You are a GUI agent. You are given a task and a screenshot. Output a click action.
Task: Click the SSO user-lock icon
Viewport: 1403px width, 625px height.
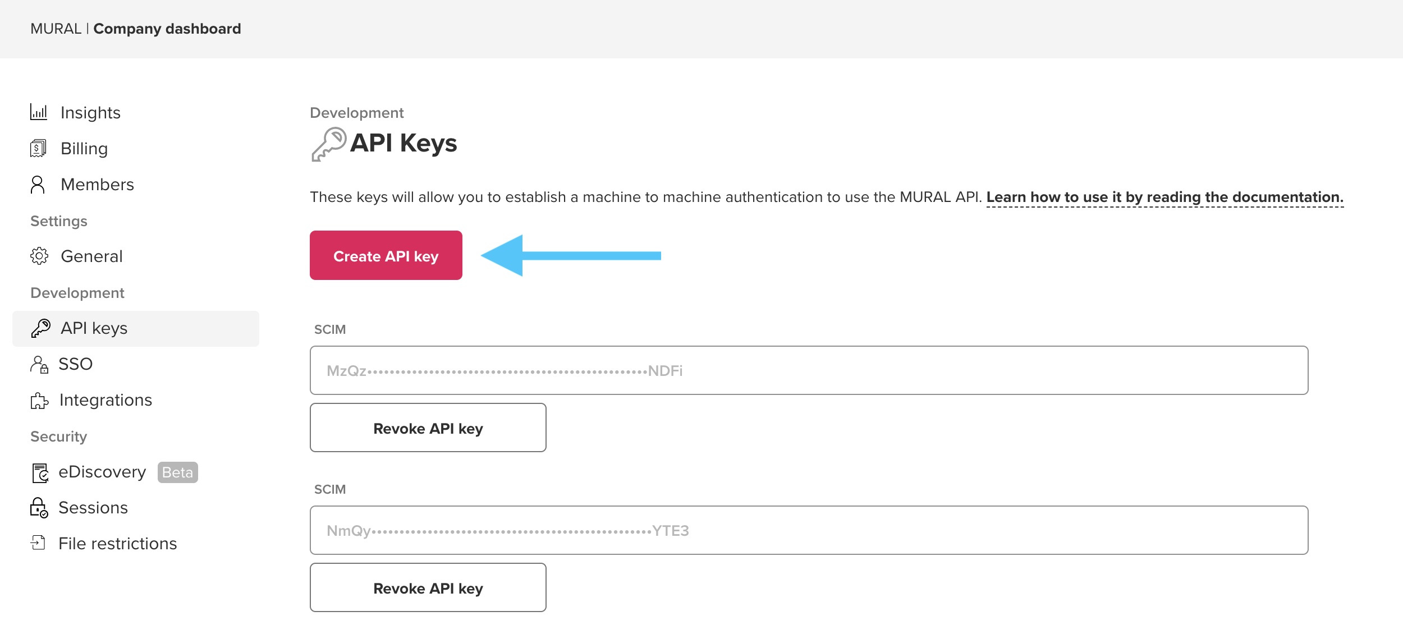coord(39,365)
